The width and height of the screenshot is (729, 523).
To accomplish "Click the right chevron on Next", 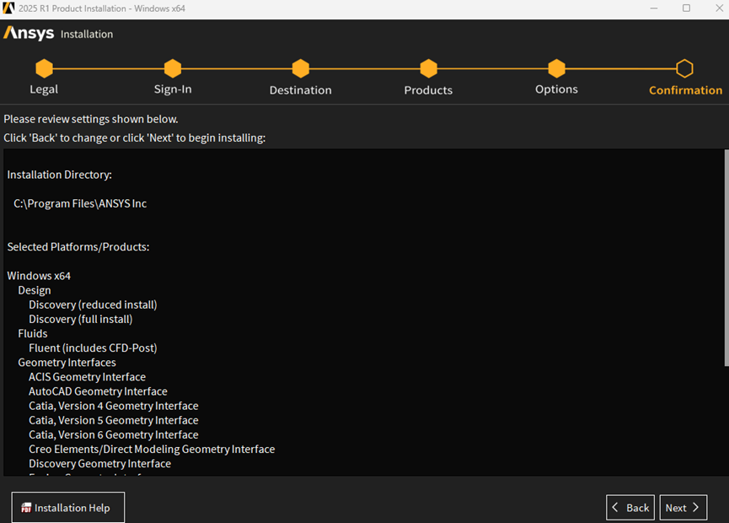I will click(695, 508).
